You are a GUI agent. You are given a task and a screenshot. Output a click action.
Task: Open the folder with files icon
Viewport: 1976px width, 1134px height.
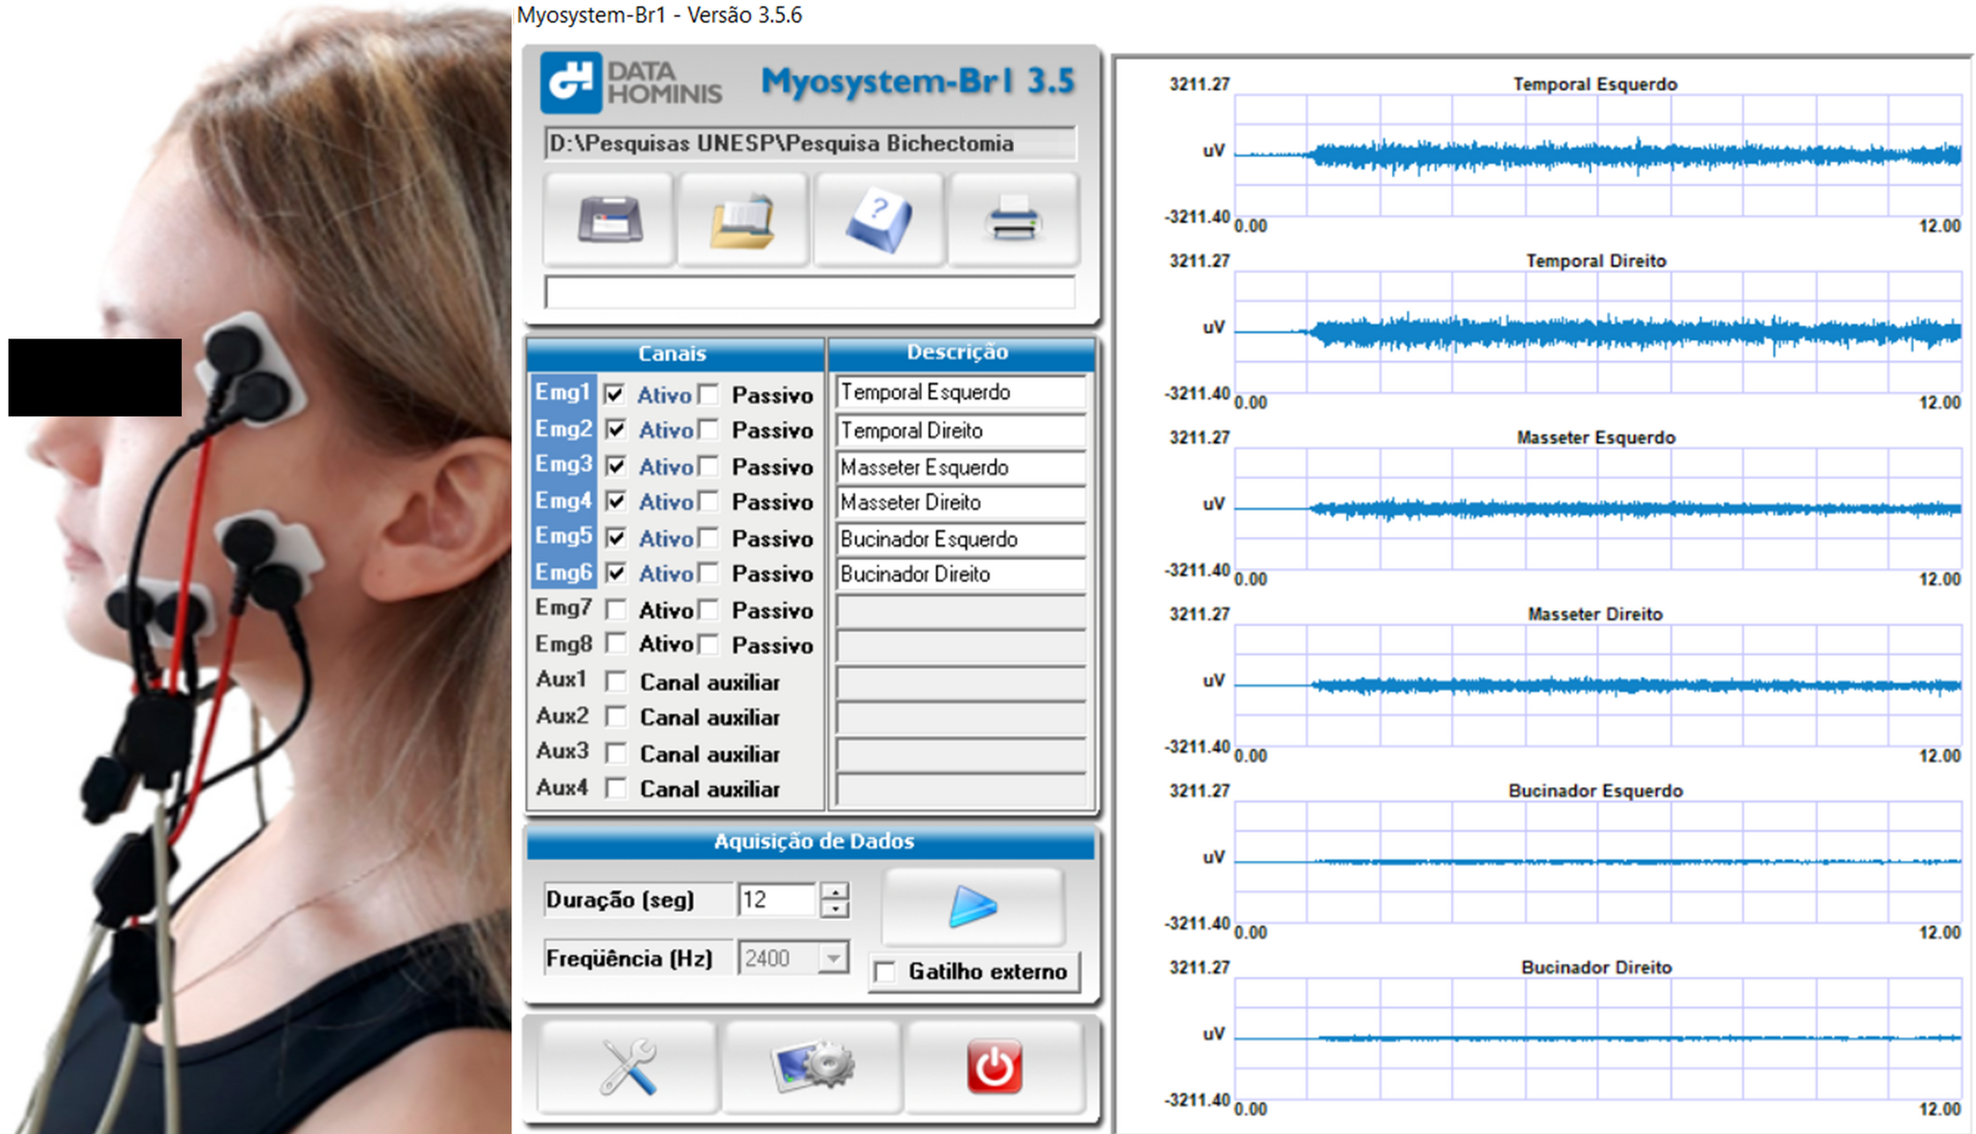pos(743,219)
